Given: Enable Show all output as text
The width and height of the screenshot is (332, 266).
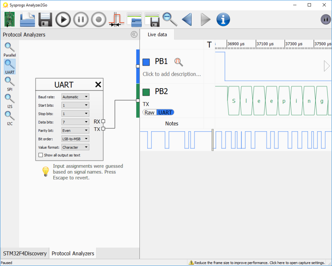Looking at the screenshot, I should tap(41, 155).
